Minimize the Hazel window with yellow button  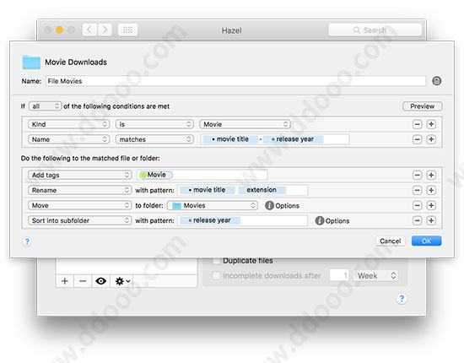[59, 30]
